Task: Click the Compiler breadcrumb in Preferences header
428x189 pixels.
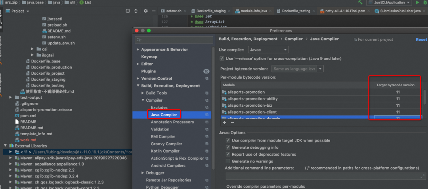Action: [x=293, y=39]
